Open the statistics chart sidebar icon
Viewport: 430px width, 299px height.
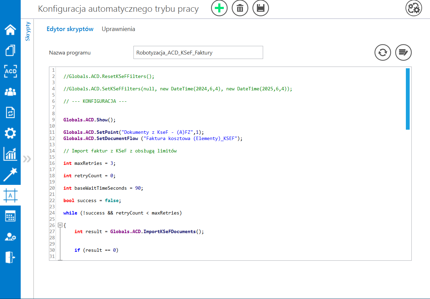click(x=10, y=154)
